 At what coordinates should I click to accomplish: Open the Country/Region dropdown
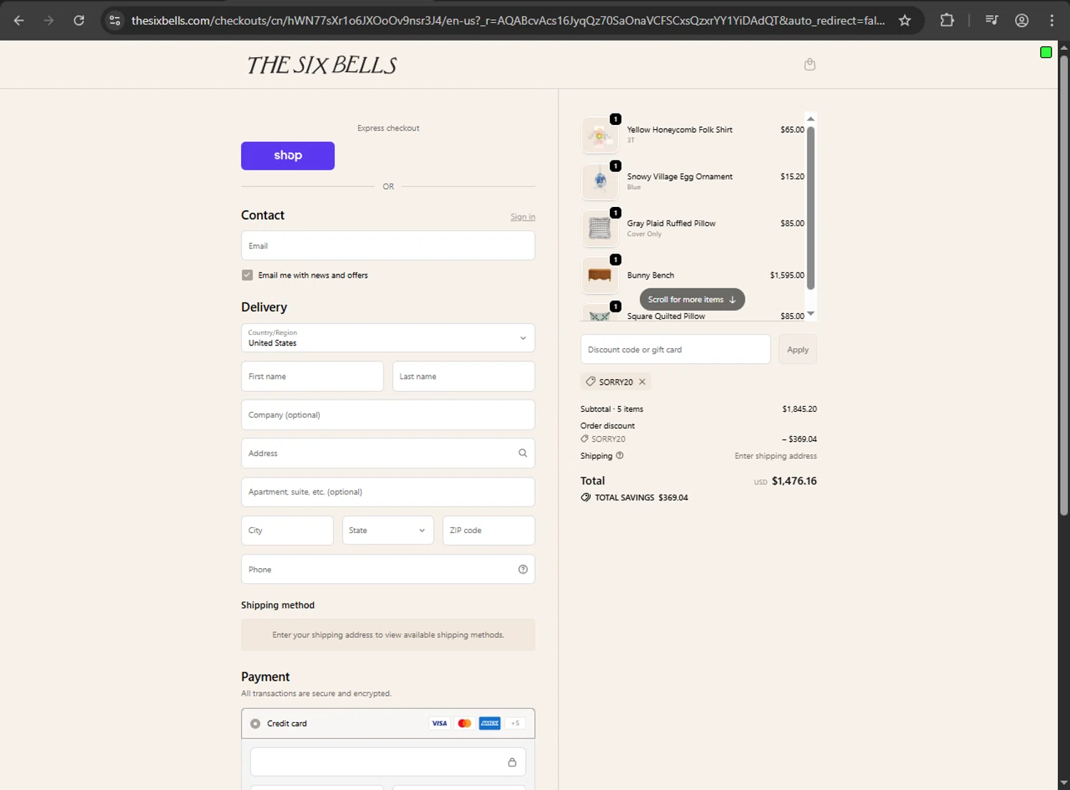point(388,338)
